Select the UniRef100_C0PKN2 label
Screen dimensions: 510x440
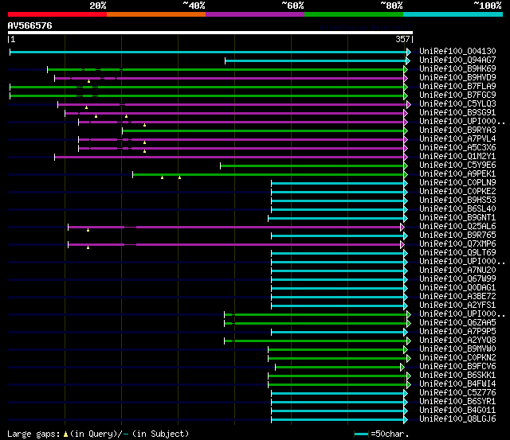point(457,358)
